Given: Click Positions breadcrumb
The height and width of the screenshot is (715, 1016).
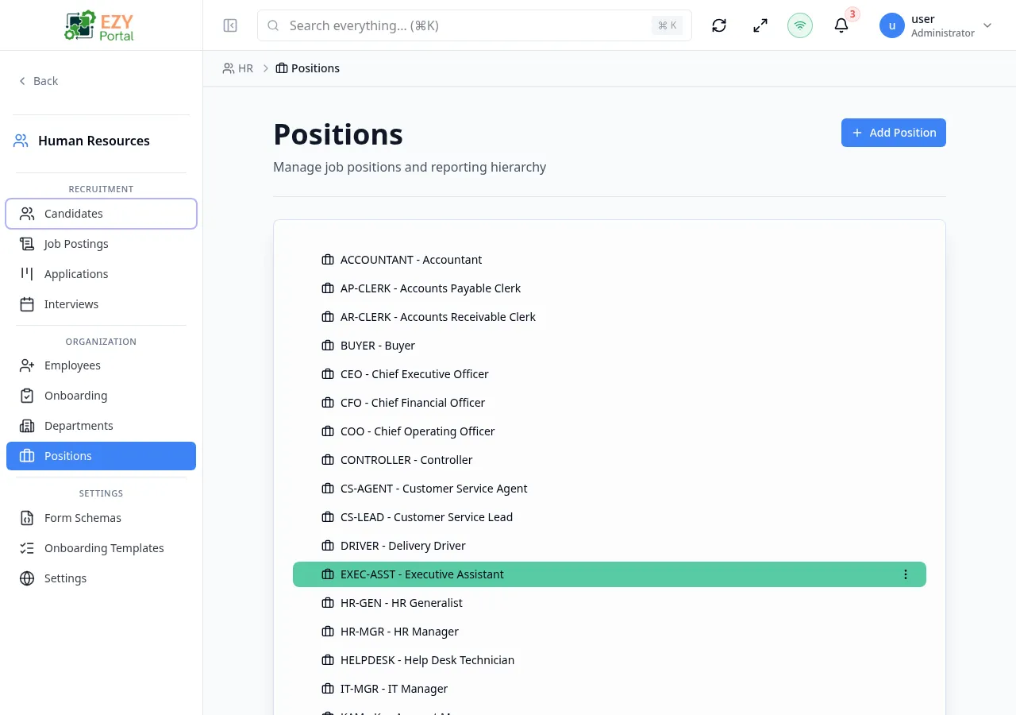Looking at the screenshot, I should 308,68.
